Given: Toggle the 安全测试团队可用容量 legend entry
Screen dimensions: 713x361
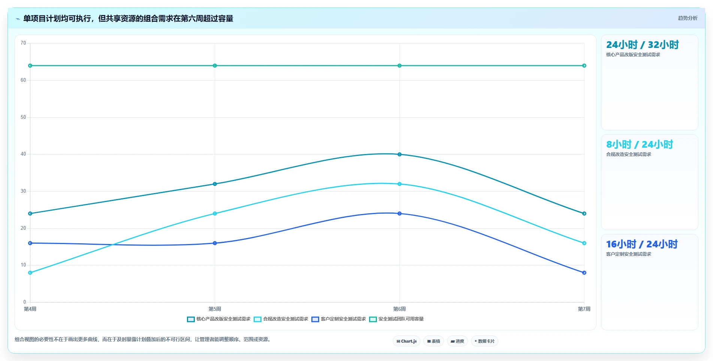Looking at the screenshot, I should click(396, 319).
